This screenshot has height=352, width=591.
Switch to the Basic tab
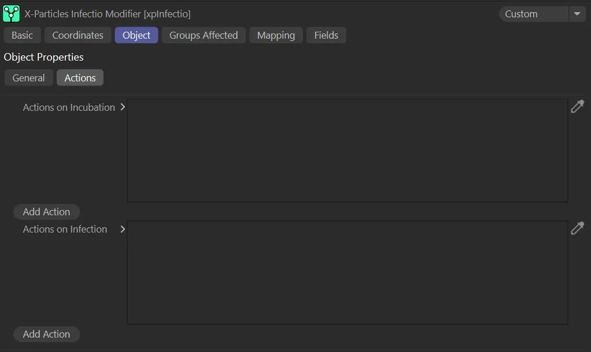pyautogui.click(x=22, y=35)
